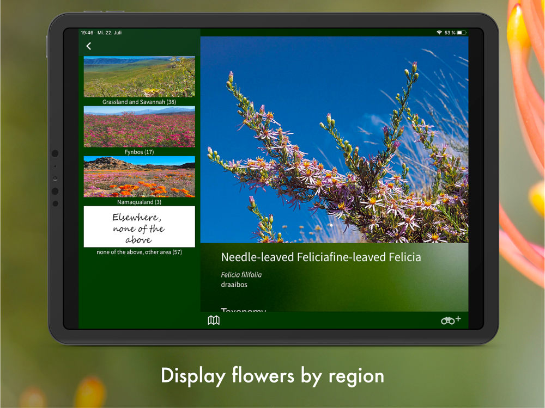Check the '53 %' battery percentage
This screenshot has height=408, width=545.
(x=450, y=33)
